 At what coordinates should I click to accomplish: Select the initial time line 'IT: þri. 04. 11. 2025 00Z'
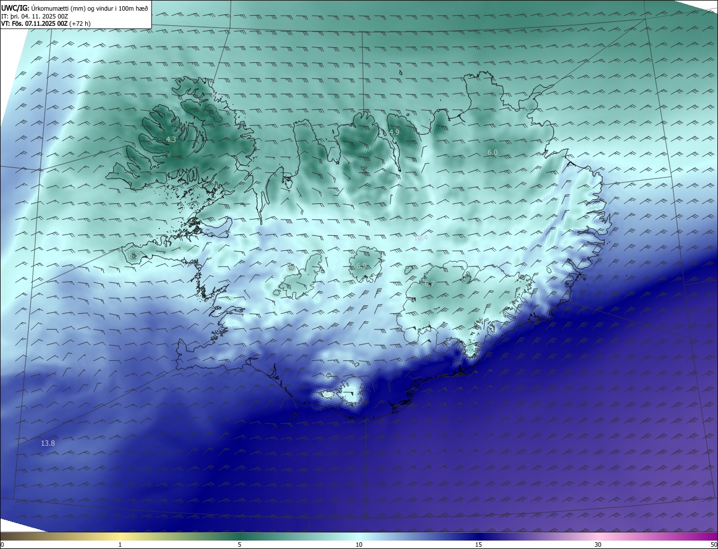pyautogui.click(x=35, y=16)
